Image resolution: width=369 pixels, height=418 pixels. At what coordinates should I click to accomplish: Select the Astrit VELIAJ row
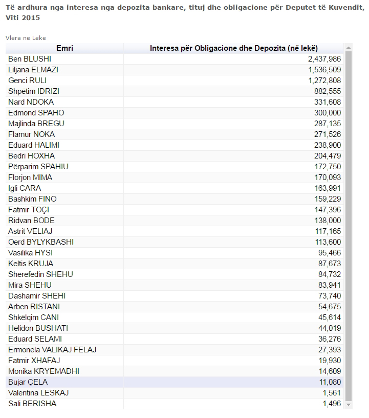coord(61,231)
